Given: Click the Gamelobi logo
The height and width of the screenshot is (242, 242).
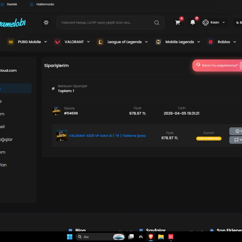Looking at the screenshot, I should click(13, 23).
